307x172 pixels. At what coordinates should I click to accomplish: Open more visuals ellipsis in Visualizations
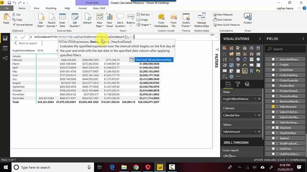(238, 76)
